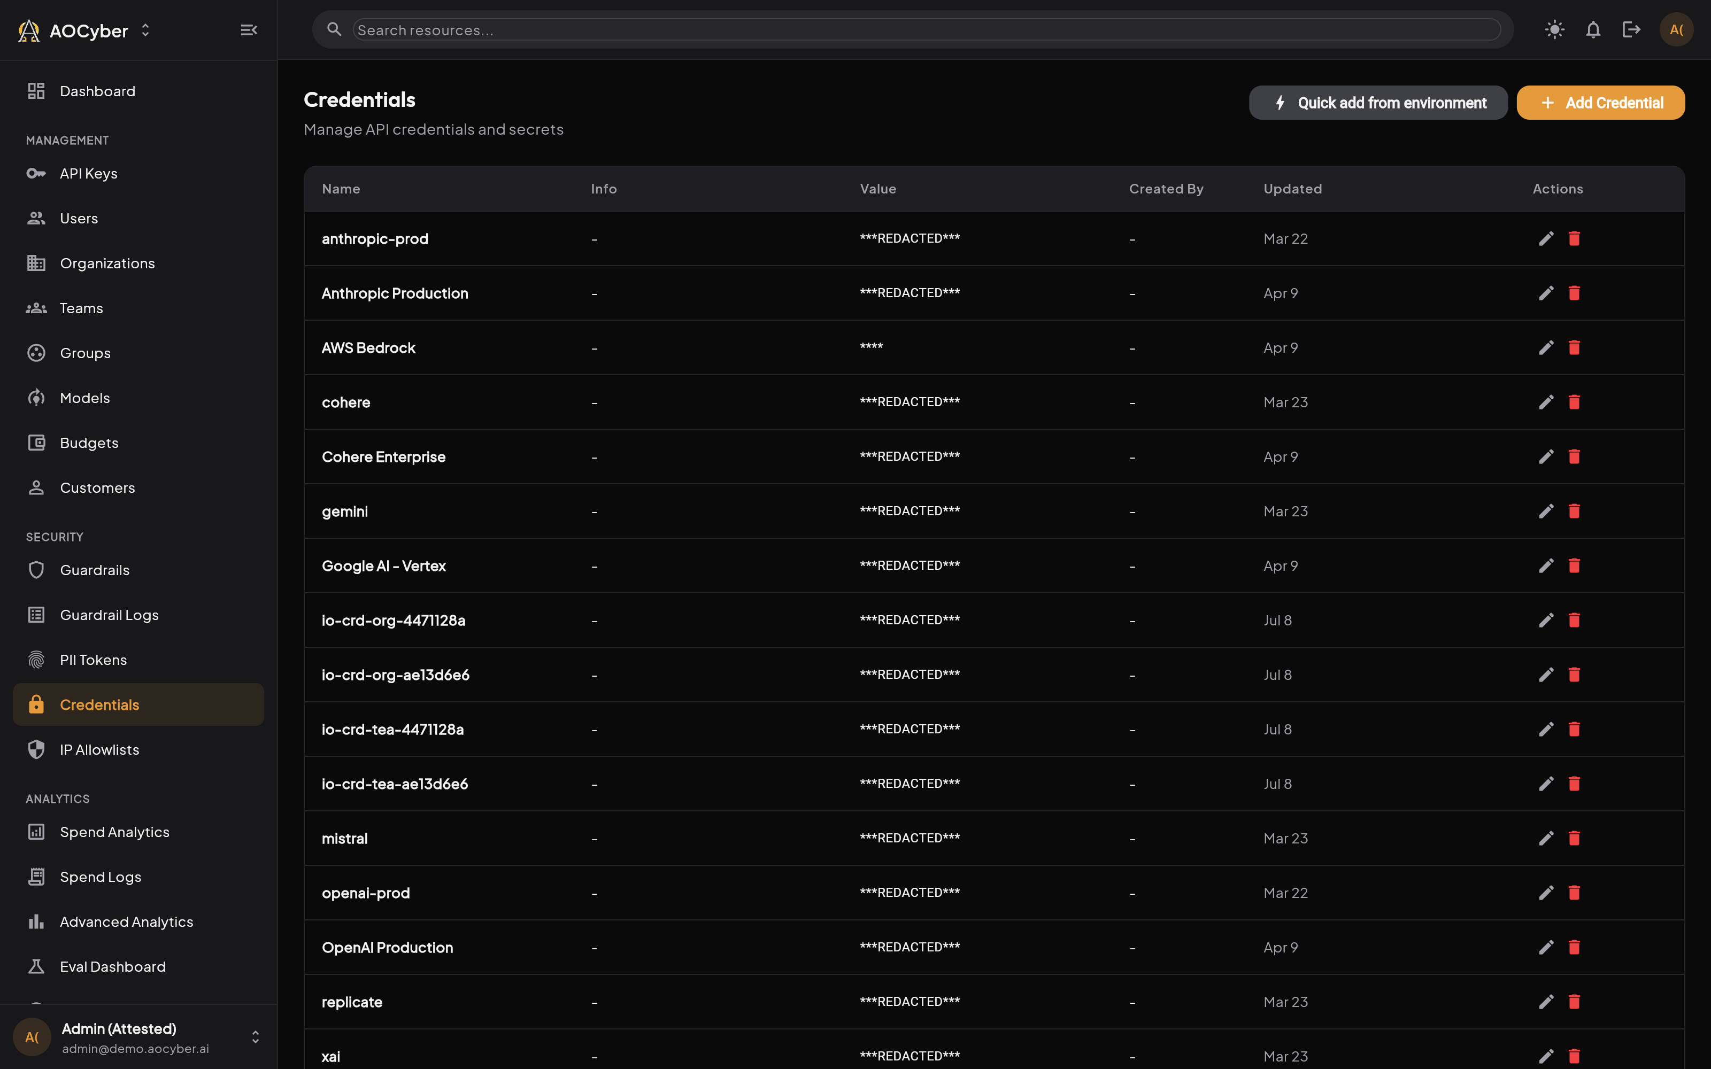Image resolution: width=1711 pixels, height=1069 pixels.
Task: Delete Cohere Enterprise credential
Action: [1574, 456]
